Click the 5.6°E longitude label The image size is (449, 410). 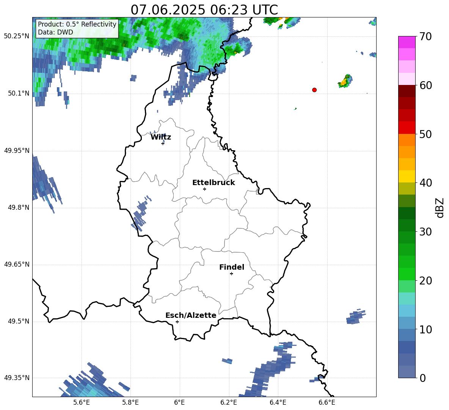coord(81,402)
